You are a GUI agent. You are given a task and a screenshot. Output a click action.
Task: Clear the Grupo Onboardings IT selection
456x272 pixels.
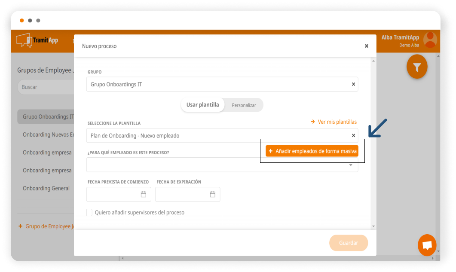point(353,84)
